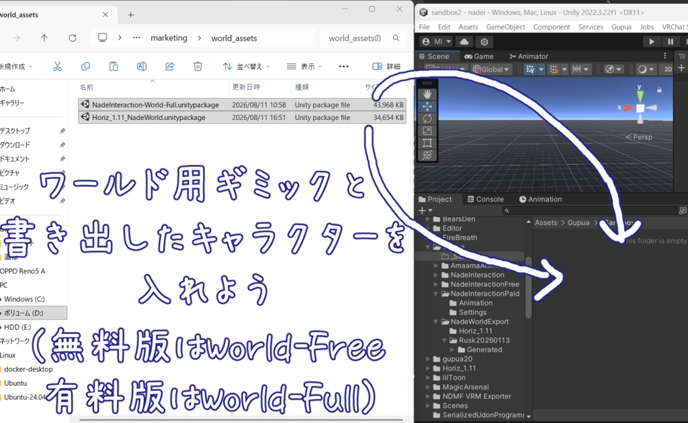
Task: Click Persp to toggle projection mode
Action: [x=639, y=137]
